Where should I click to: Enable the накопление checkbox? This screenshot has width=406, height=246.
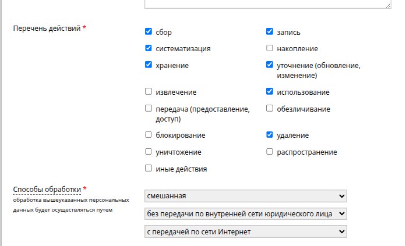(x=270, y=48)
